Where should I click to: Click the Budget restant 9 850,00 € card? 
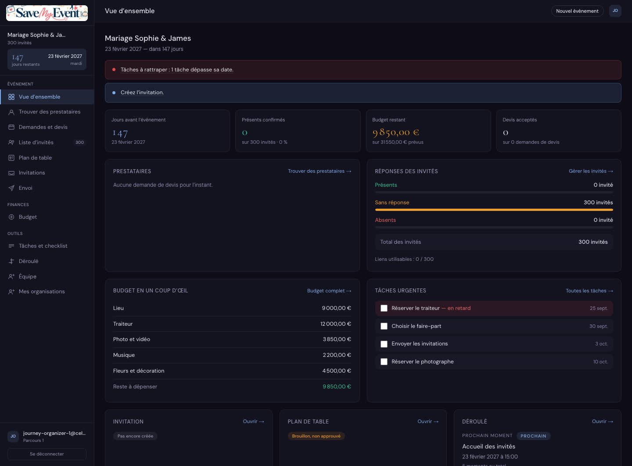pos(428,131)
